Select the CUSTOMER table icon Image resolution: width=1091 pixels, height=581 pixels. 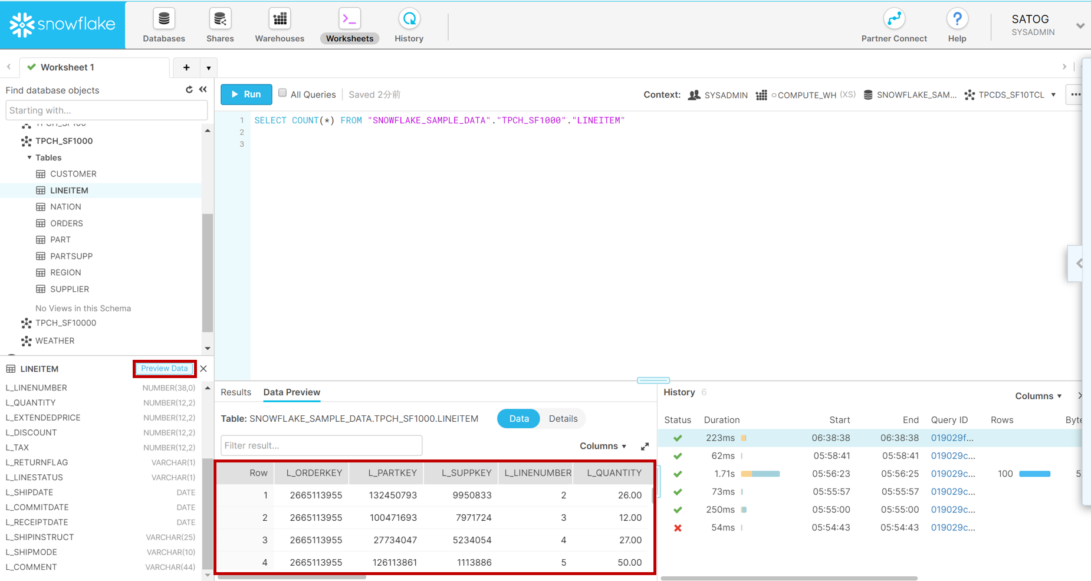[x=41, y=174]
